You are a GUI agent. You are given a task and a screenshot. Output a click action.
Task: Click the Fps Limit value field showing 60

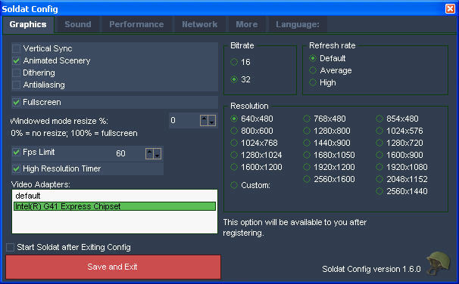129,153
